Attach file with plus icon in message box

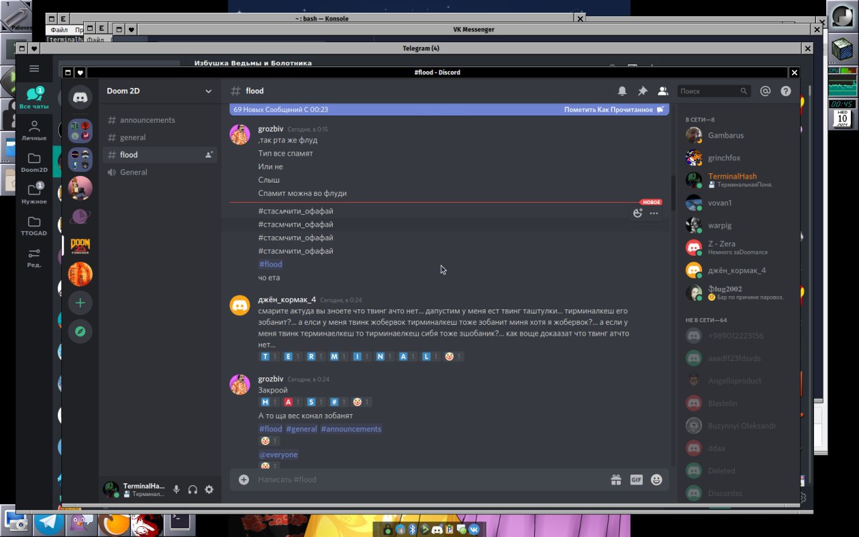(x=244, y=479)
